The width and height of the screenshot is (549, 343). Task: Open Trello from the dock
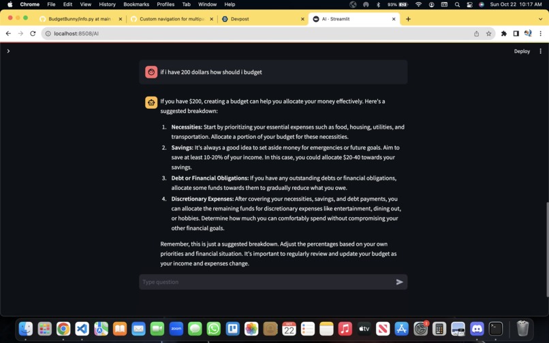pyautogui.click(x=232, y=329)
